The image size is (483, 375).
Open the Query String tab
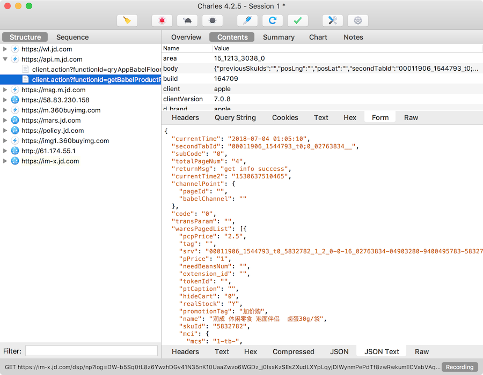[235, 117]
